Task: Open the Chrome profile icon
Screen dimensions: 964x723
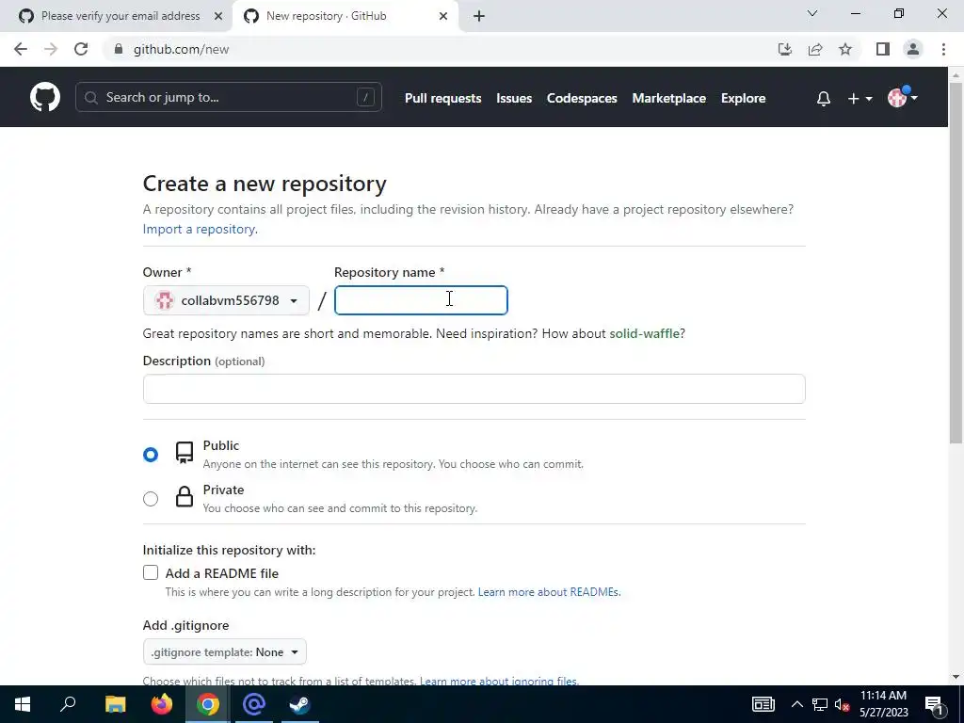Action: click(913, 49)
